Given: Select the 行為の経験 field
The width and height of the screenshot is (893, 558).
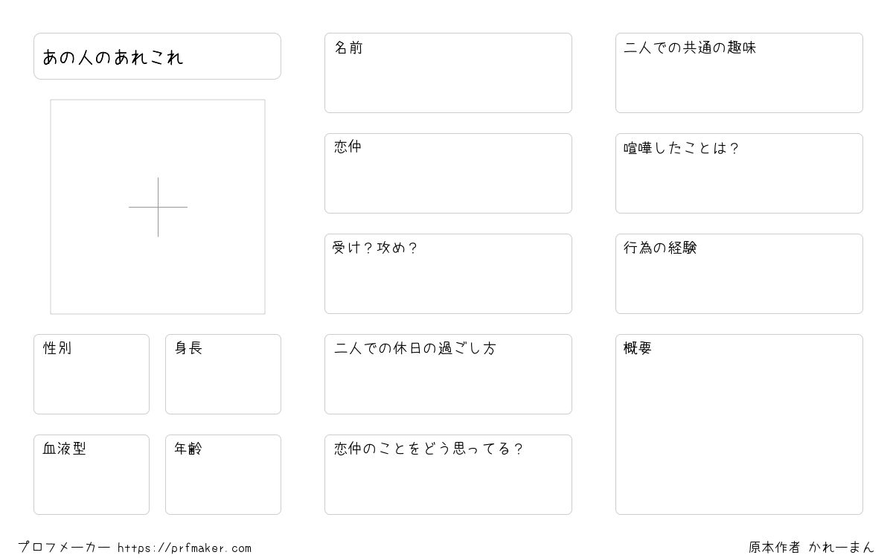Looking at the screenshot, I should click(x=739, y=274).
